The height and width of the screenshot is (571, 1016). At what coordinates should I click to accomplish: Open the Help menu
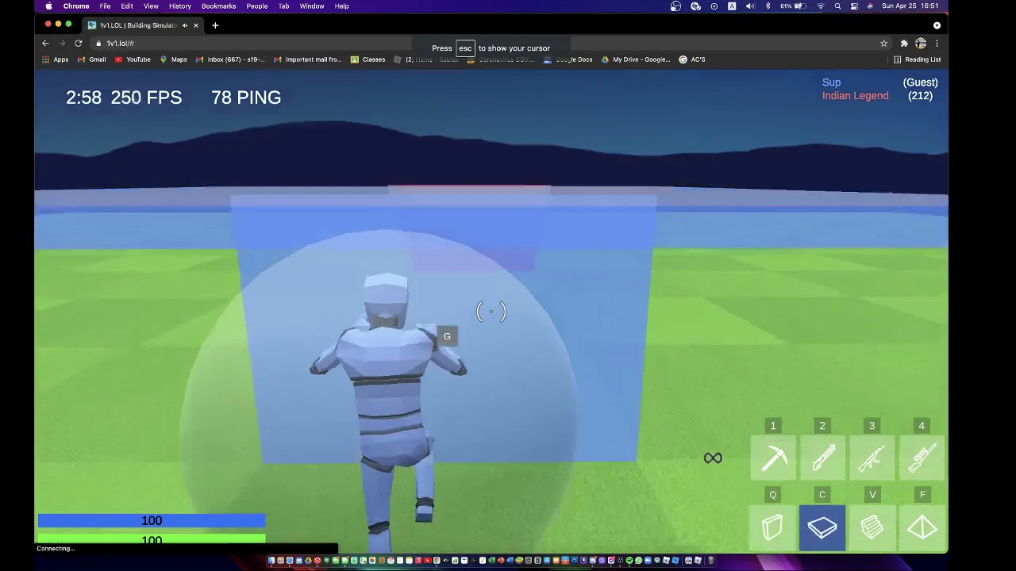[x=342, y=6]
